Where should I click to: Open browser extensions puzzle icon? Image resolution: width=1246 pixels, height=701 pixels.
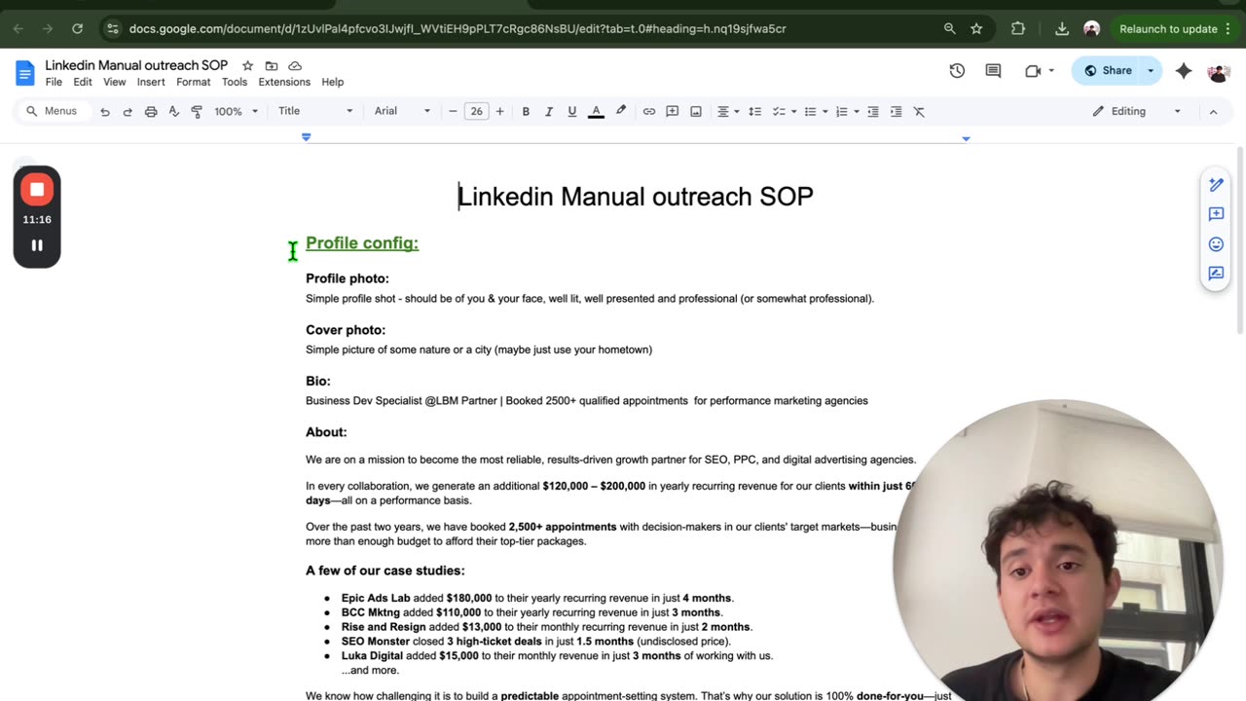pyautogui.click(x=1018, y=28)
